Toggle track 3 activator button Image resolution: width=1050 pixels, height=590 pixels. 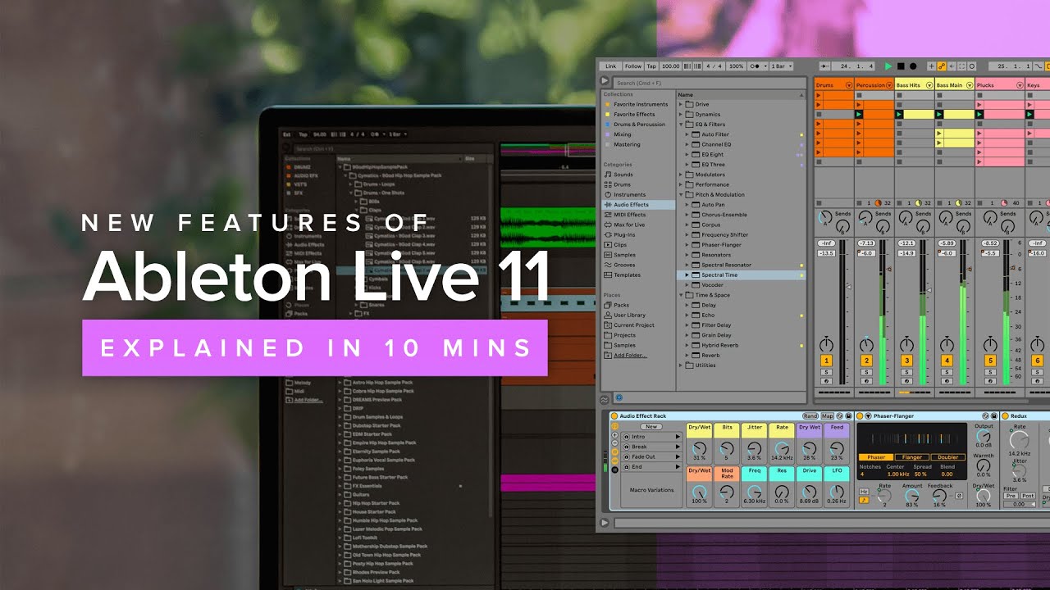(x=906, y=361)
